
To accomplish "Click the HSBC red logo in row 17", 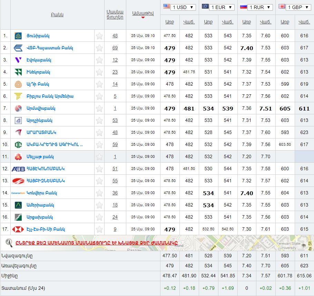I will click(x=18, y=229).
